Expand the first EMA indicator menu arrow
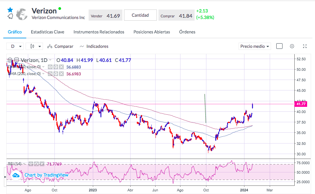315x194 pixels. coord(43,67)
